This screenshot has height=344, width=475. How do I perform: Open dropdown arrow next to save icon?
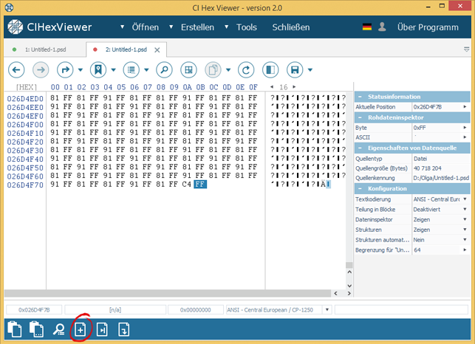click(310, 70)
